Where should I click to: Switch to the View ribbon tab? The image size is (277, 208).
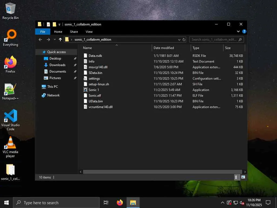tap(89, 32)
